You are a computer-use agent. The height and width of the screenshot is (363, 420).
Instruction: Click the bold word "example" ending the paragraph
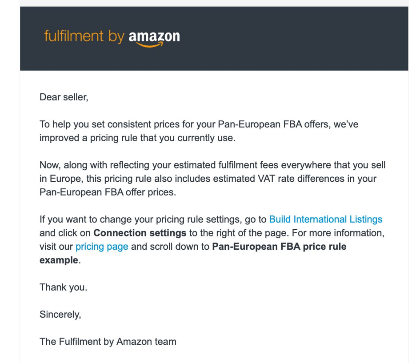coord(59,260)
